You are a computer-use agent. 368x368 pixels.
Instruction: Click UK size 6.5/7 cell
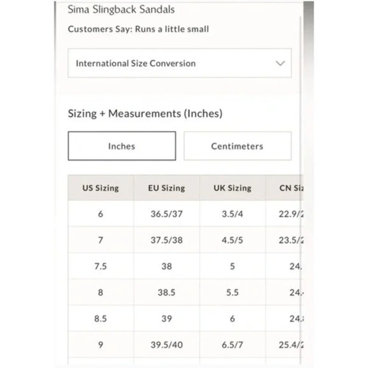coord(232,345)
